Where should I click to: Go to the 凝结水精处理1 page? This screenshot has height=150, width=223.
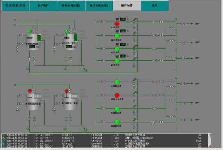(71, 6)
